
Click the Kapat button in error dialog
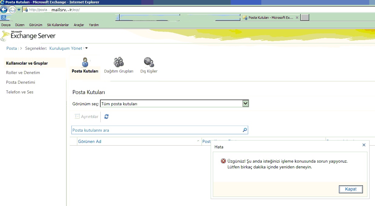[351, 189]
